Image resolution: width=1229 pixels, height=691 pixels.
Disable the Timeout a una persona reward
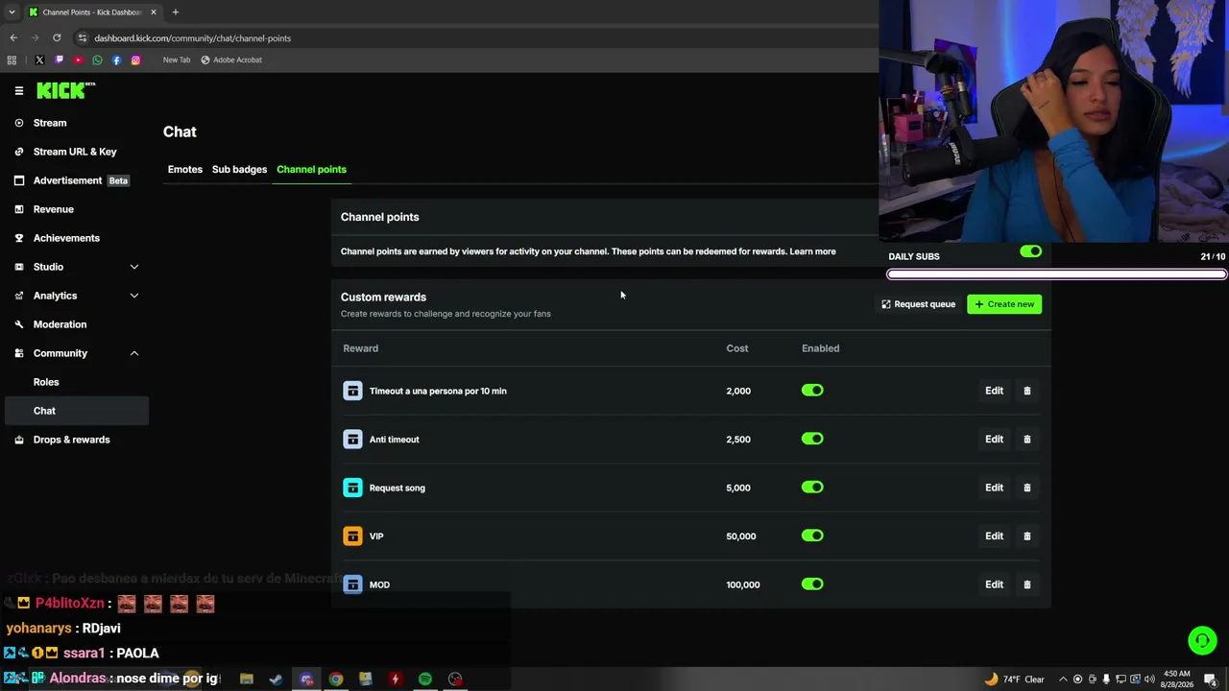pos(812,391)
